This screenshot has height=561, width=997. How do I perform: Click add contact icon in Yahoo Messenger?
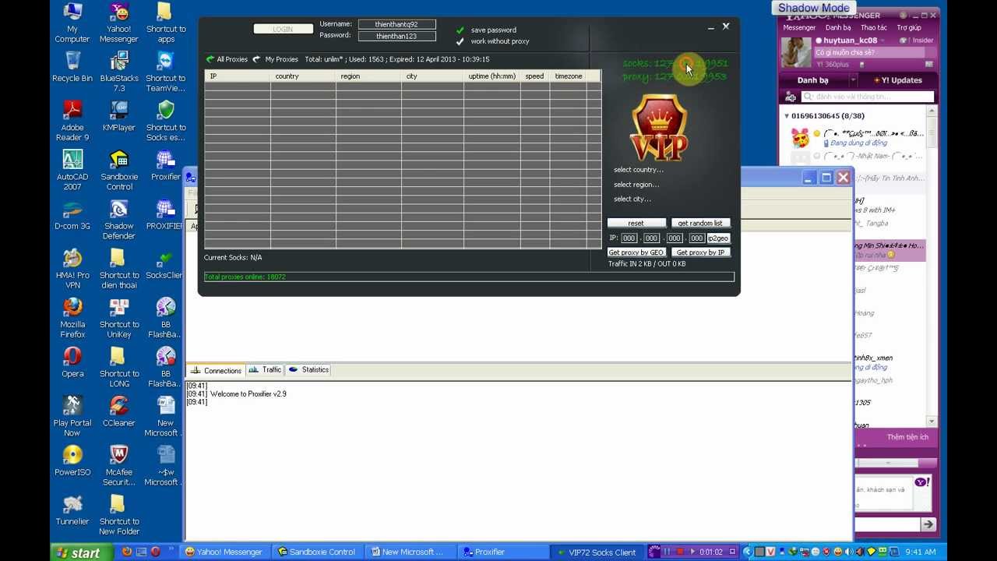coord(791,97)
